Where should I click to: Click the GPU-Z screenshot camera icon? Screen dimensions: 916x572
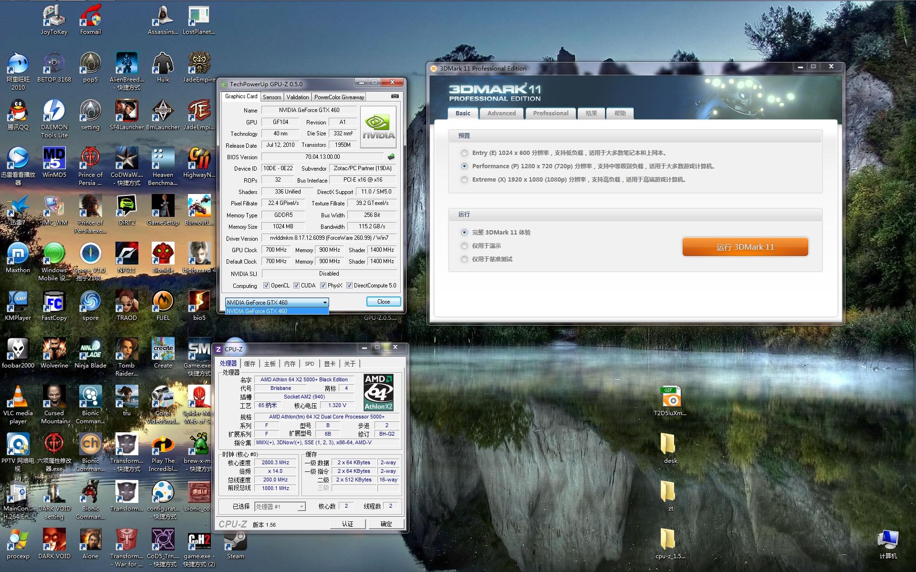395,96
